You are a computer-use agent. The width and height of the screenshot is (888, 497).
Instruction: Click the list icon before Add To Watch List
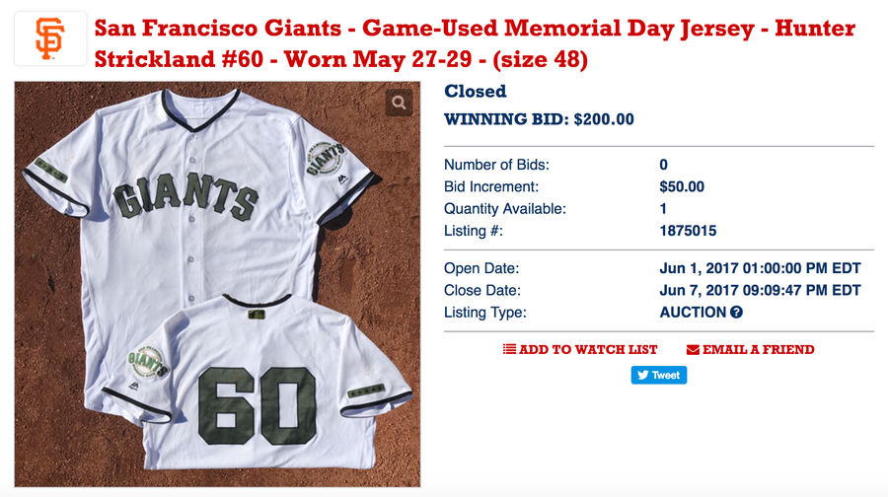point(509,349)
